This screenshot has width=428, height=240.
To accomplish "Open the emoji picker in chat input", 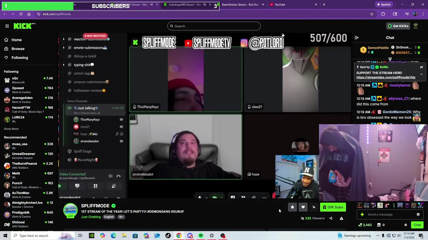I will [418, 215].
